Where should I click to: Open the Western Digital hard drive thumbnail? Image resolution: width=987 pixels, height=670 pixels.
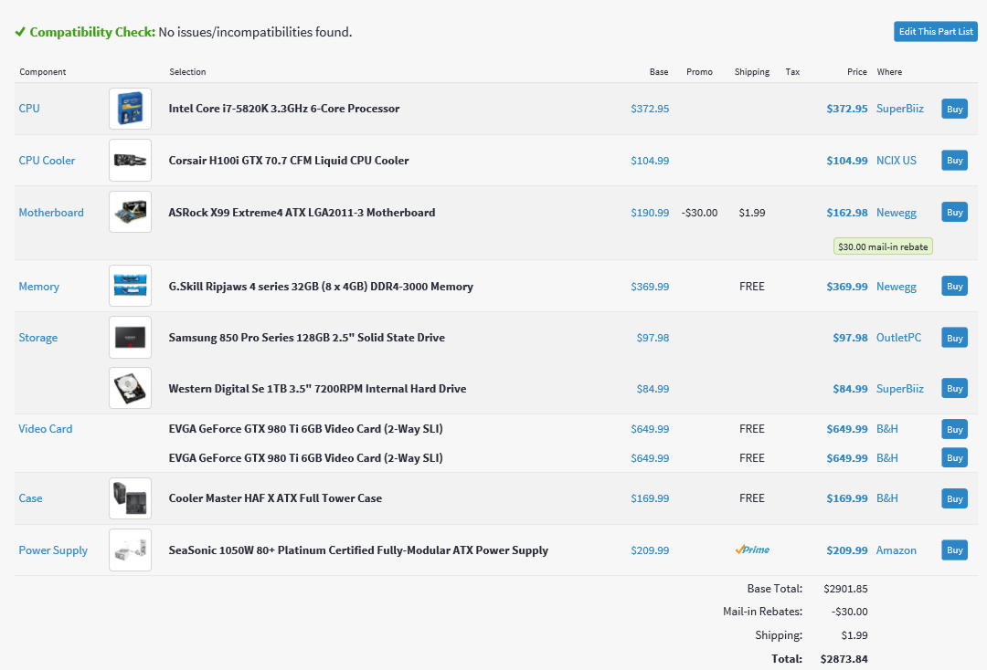(130, 389)
